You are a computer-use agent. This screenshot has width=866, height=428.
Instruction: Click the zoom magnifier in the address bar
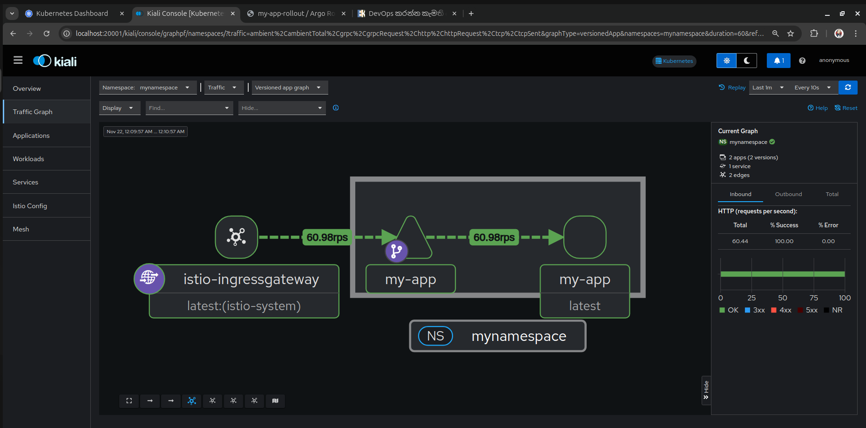point(776,34)
